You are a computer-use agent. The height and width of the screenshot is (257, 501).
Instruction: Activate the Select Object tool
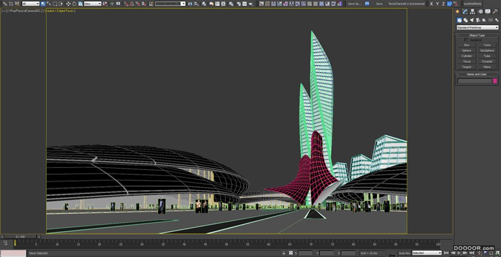tap(43, 4)
